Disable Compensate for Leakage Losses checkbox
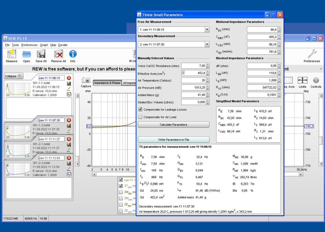The image size is (325, 232). pyautogui.click(x=140, y=110)
